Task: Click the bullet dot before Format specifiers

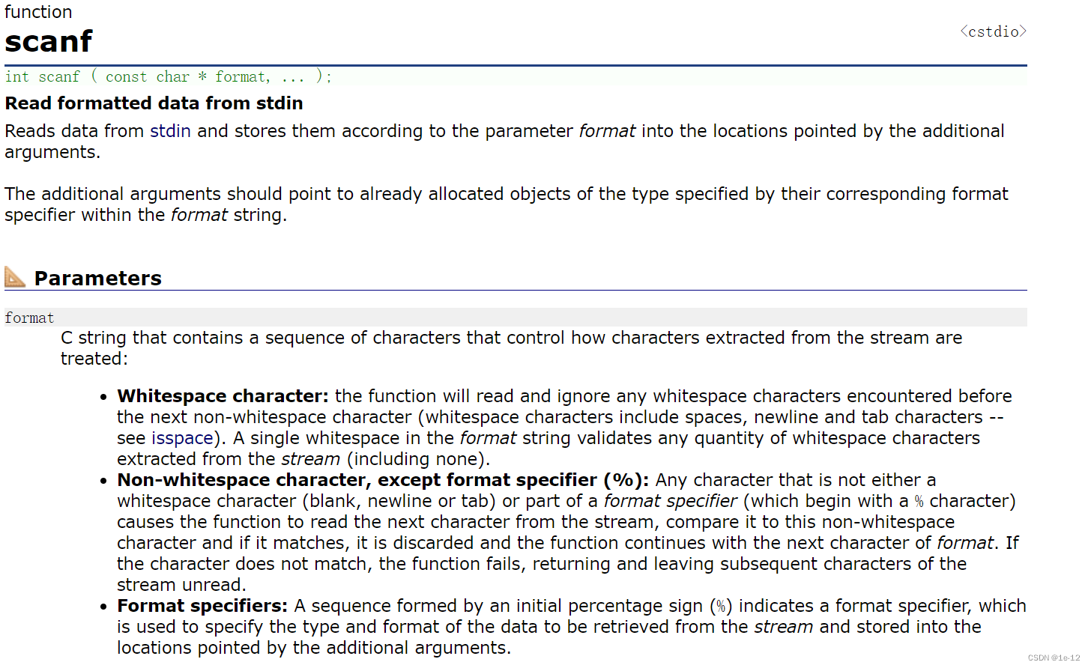Action: pyautogui.click(x=104, y=607)
